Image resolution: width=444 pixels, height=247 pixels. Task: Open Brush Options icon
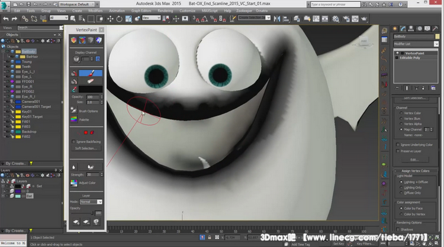[73, 110]
